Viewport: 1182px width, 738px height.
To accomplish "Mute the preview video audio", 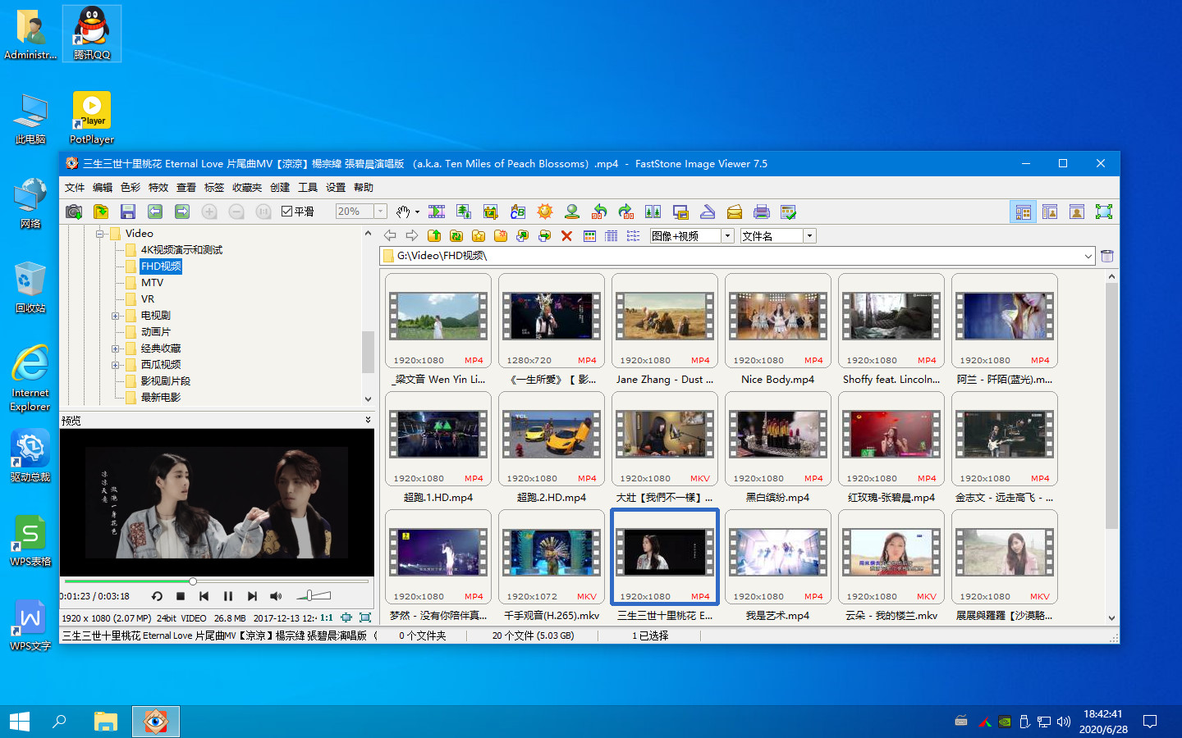I will tap(276, 596).
